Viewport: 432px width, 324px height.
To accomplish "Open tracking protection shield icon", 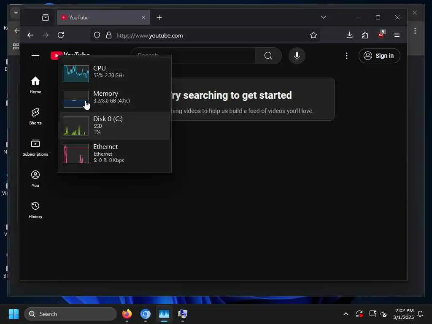I will [97, 35].
